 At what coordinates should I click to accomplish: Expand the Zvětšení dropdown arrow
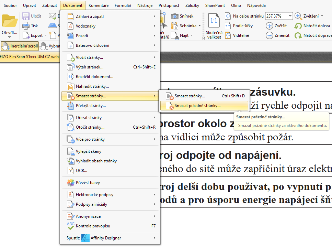point(322,16)
